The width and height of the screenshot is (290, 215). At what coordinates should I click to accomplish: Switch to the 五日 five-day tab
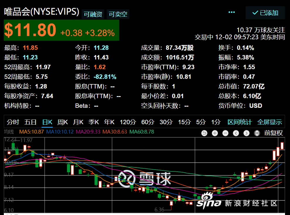click(30, 122)
